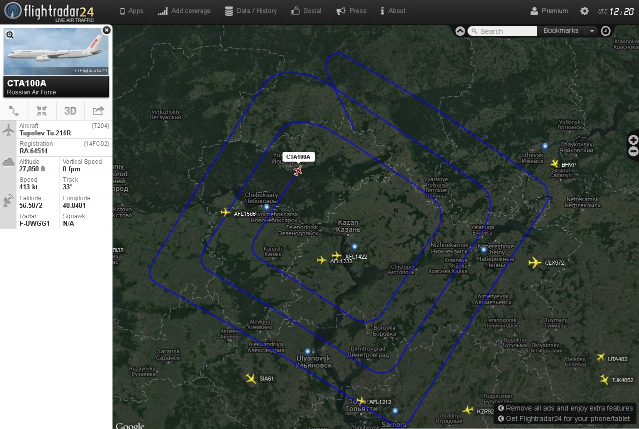Select the AFL1506 aircraft icon
Screen dimensions: 639x429
click(x=225, y=212)
